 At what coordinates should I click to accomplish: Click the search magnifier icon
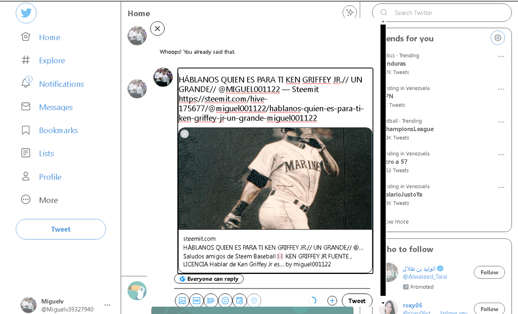pyautogui.click(x=384, y=13)
